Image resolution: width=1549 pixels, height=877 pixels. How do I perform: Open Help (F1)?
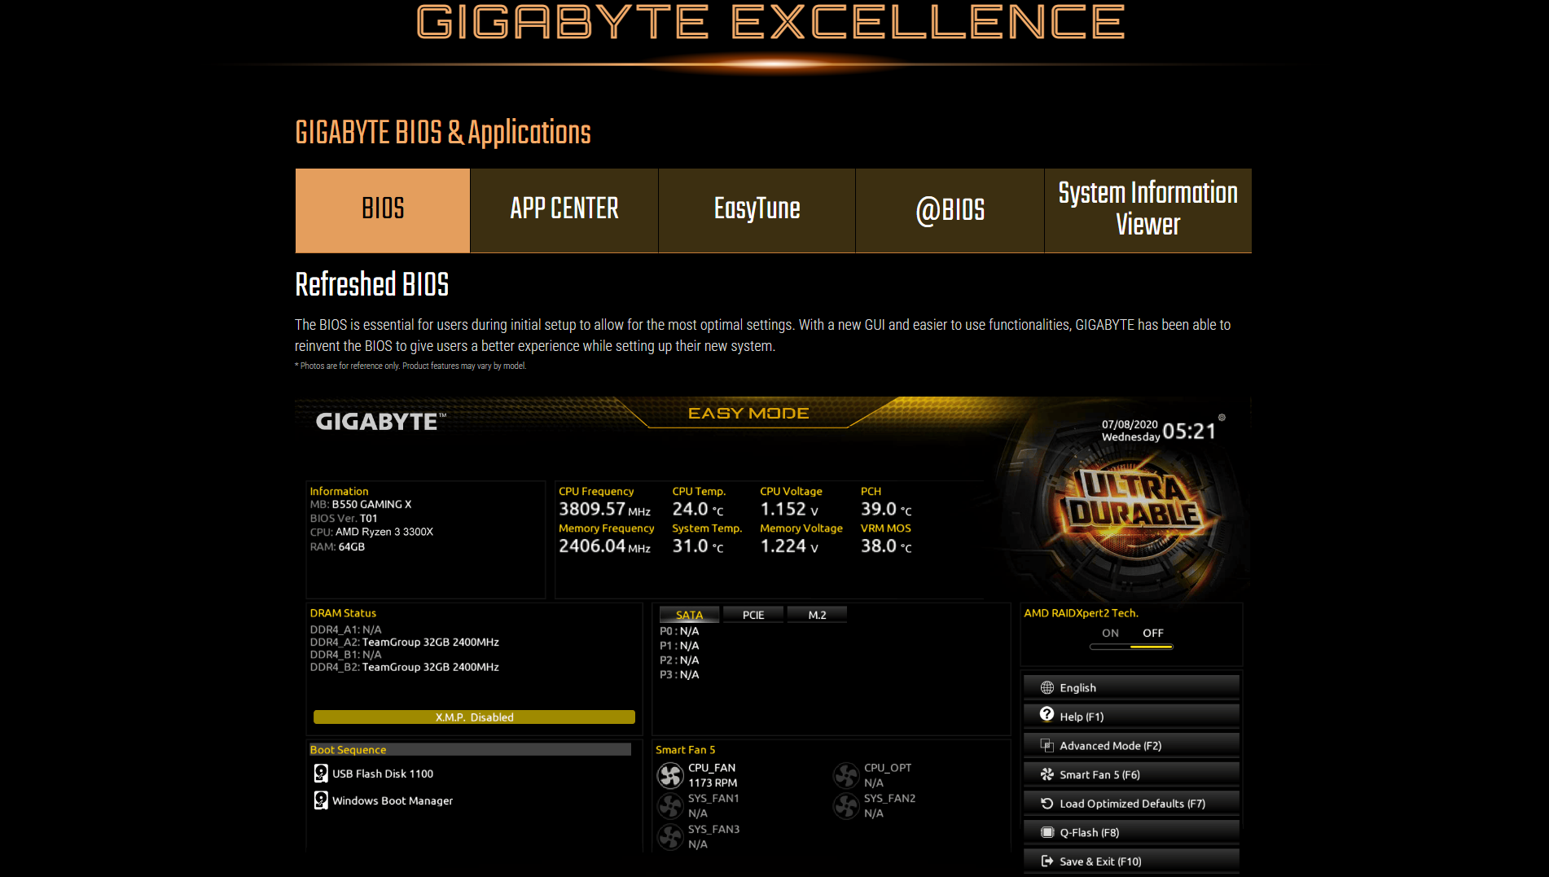(1131, 717)
